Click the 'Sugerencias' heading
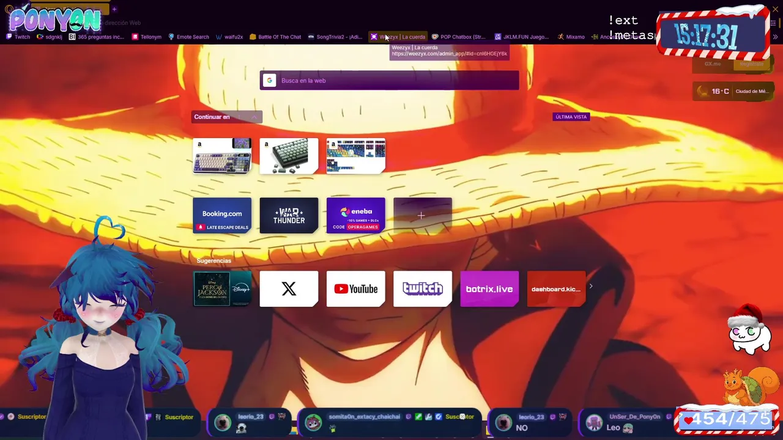Viewport: 783px width, 440px height. pyautogui.click(x=213, y=261)
